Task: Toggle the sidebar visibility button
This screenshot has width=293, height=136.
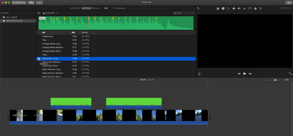Action: point(39,13)
